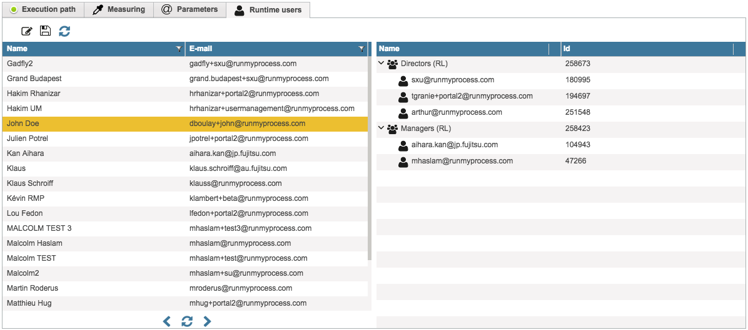
Task: Click user icon beside mhaslam@runmyprocess.com in tree
Action: [403, 161]
